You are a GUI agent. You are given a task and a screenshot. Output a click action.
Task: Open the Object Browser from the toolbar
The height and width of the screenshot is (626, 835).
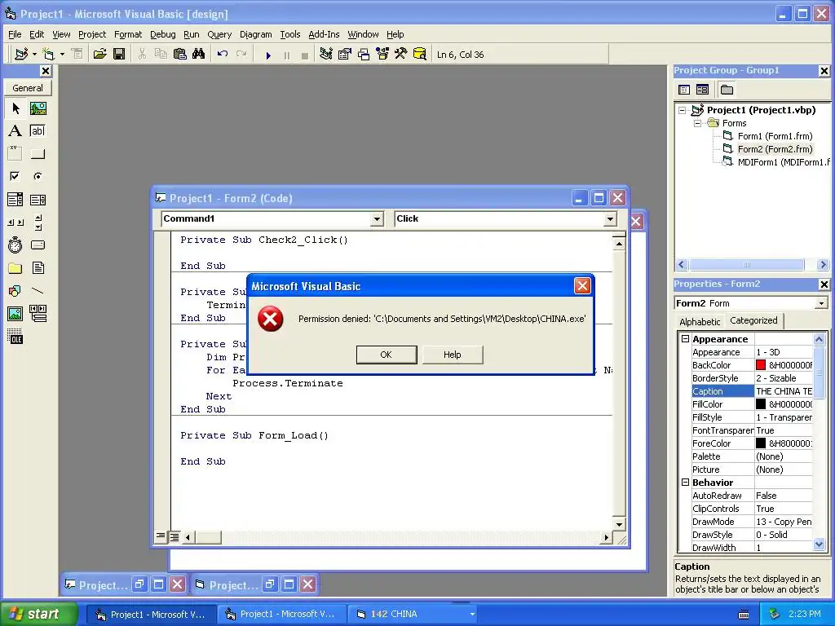(382, 54)
